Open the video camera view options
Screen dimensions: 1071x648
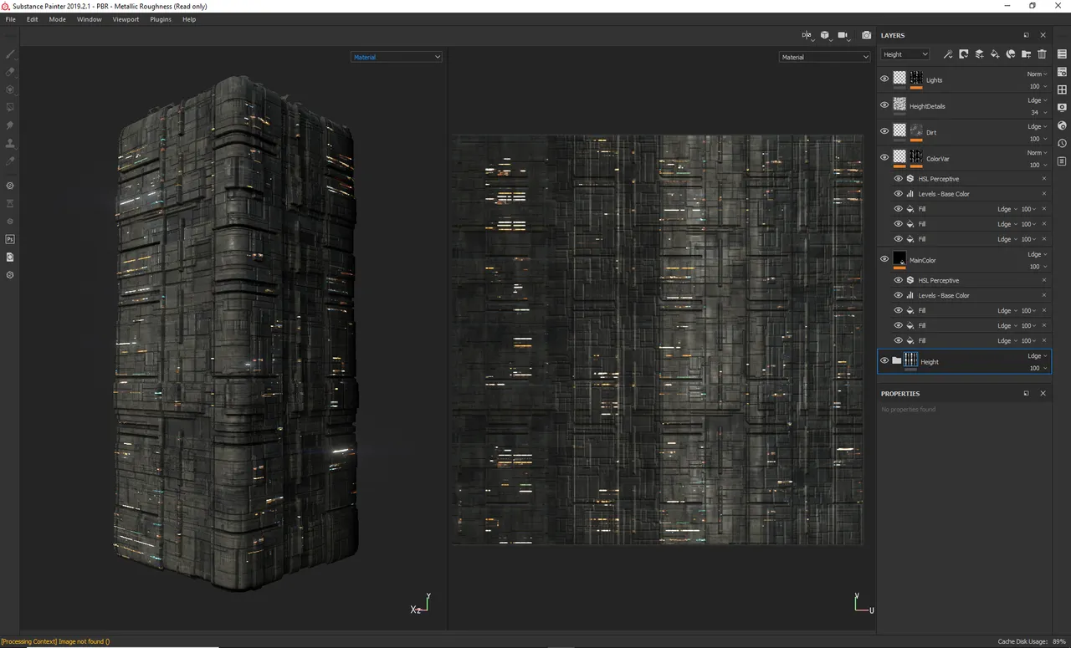843,35
